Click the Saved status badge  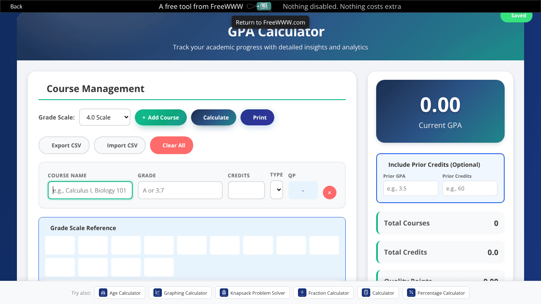pyautogui.click(x=516, y=16)
